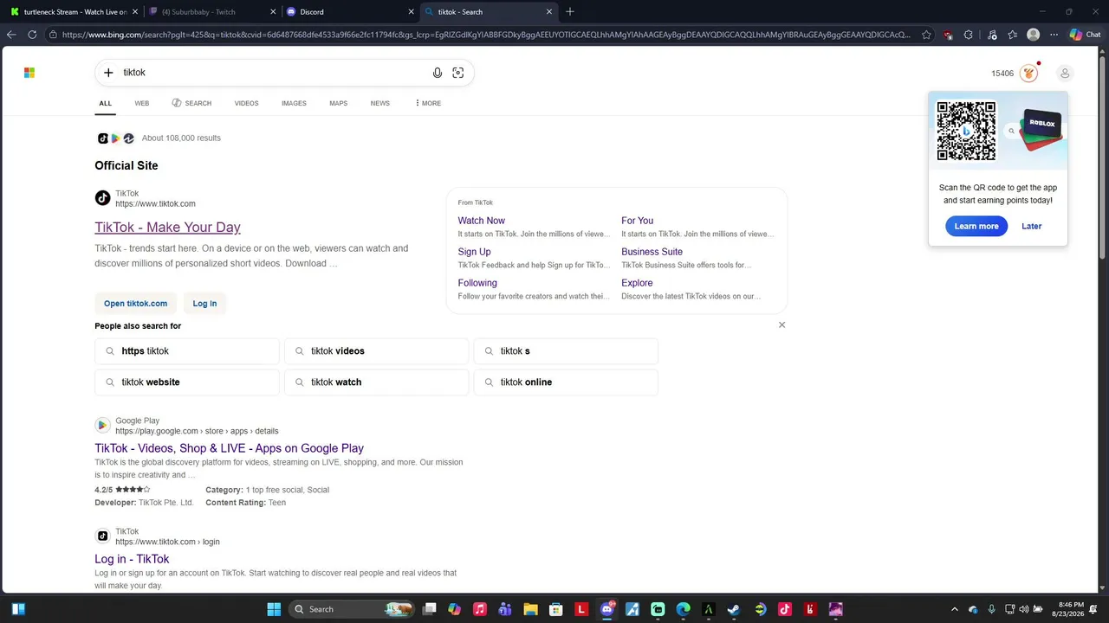Open the Watch Now sitelink
Viewport: 1109px width, 623px height.
pyautogui.click(x=482, y=221)
